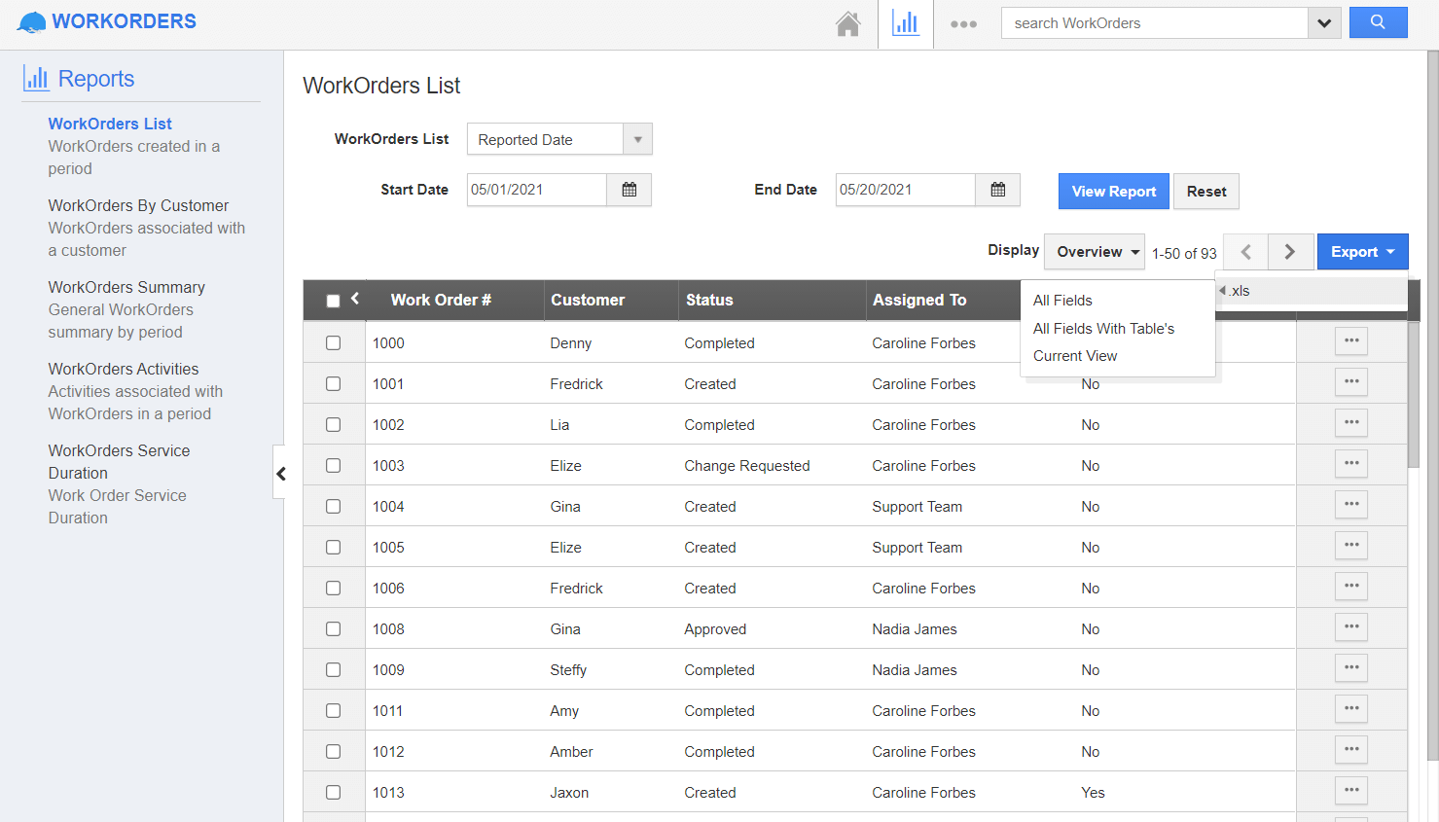This screenshot has width=1439, height=822.
Task: Select the Reports bar-chart icon
Action: (x=906, y=22)
